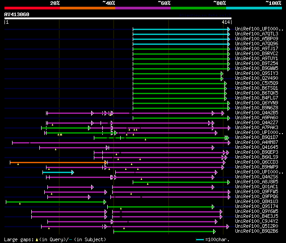Select the UniRef100_Q6CCD3 label

click(257, 162)
